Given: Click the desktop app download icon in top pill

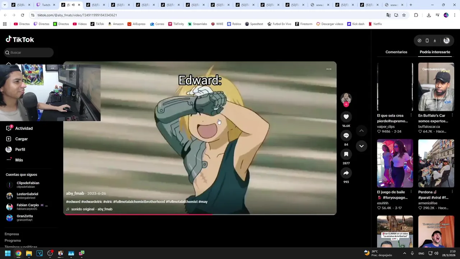Looking at the screenshot, I should point(434,41).
